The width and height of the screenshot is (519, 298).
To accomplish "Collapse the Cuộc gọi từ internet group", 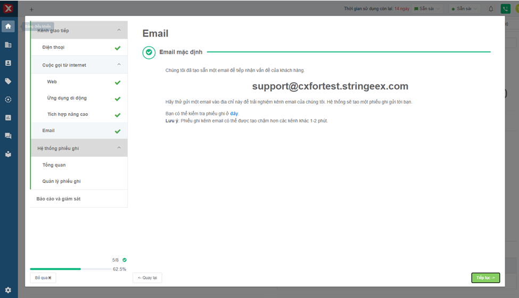I will pos(119,65).
